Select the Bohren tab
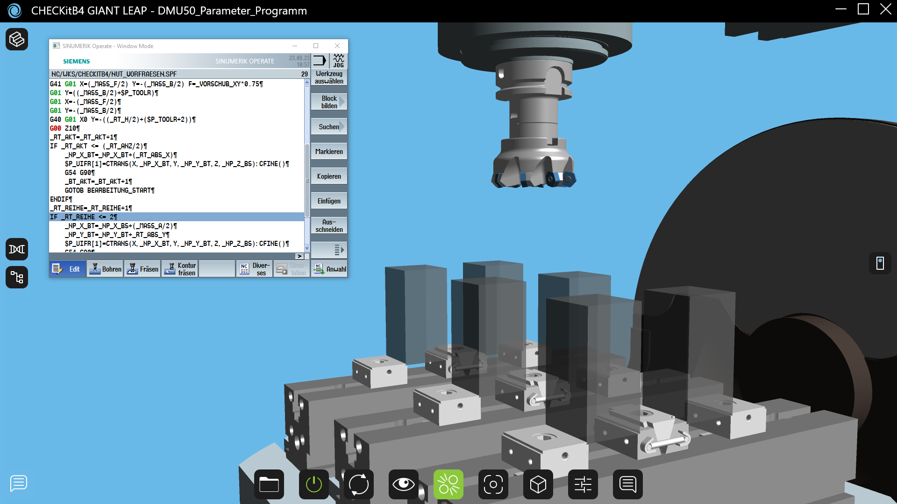The image size is (897, 504). tap(106, 269)
